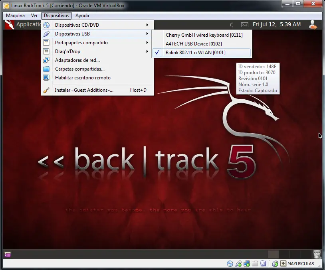
Task: Click the MAYUSCULAS host key label
Action: coord(301,264)
